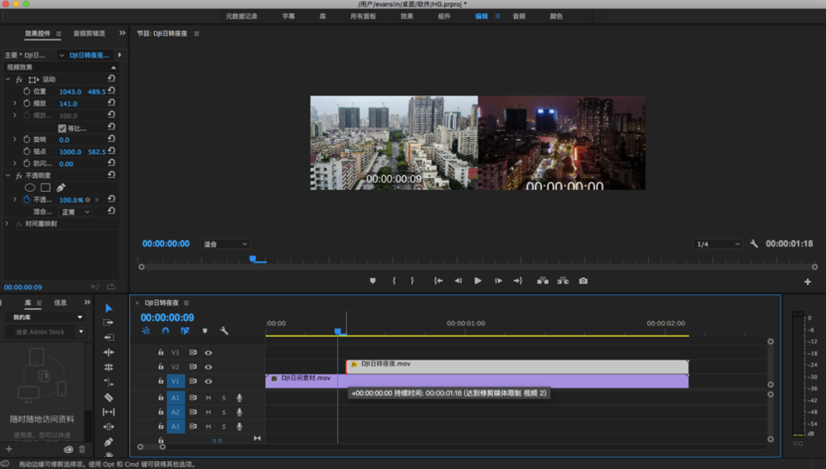Mute audio track A1

coord(208,398)
